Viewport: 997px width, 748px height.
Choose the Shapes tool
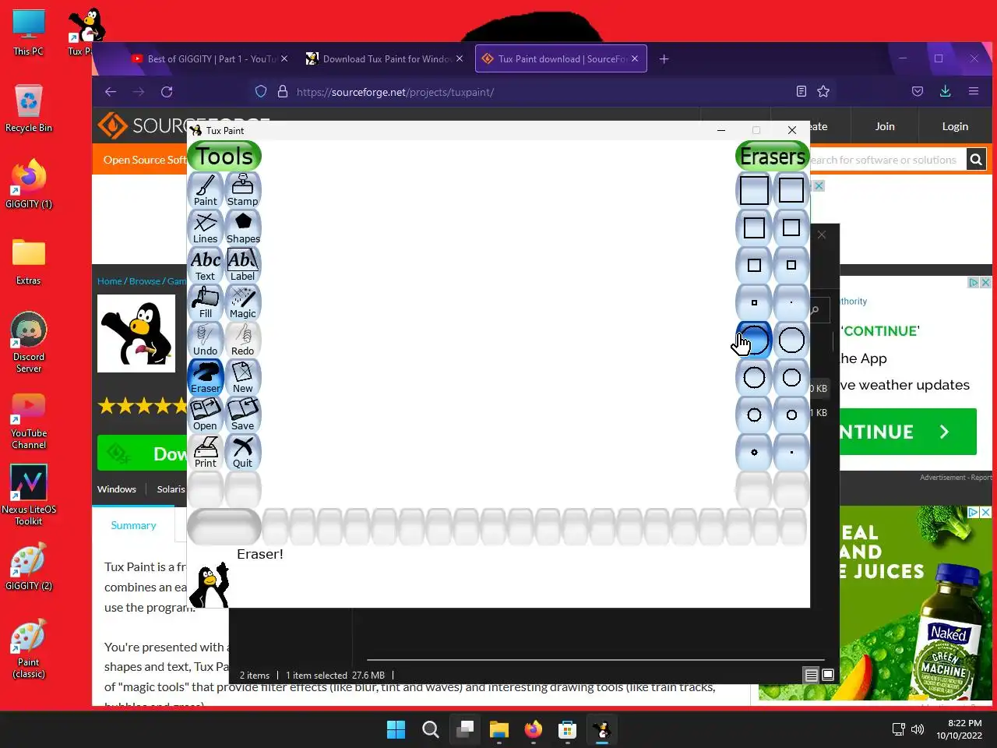[243, 228]
